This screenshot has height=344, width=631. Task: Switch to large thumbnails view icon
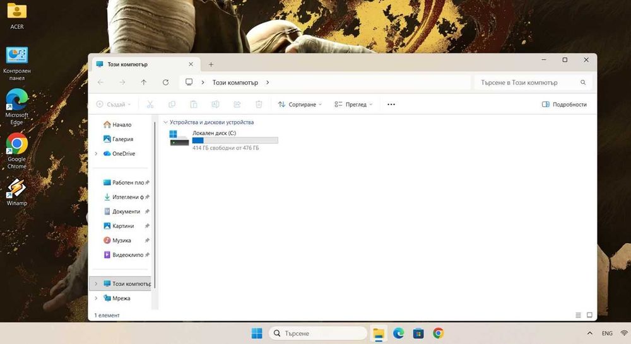589,316
